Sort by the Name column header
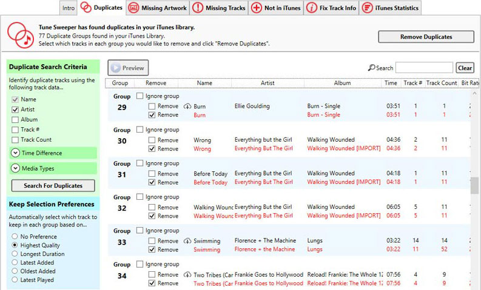The width and height of the screenshot is (481, 290). [x=204, y=83]
